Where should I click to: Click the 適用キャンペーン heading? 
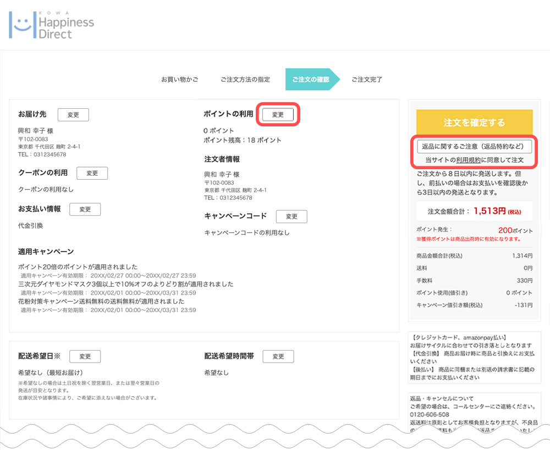point(46,252)
